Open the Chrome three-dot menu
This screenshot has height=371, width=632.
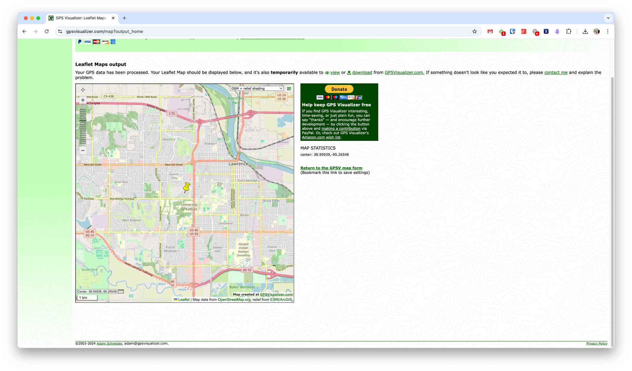pyautogui.click(x=608, y=31)
